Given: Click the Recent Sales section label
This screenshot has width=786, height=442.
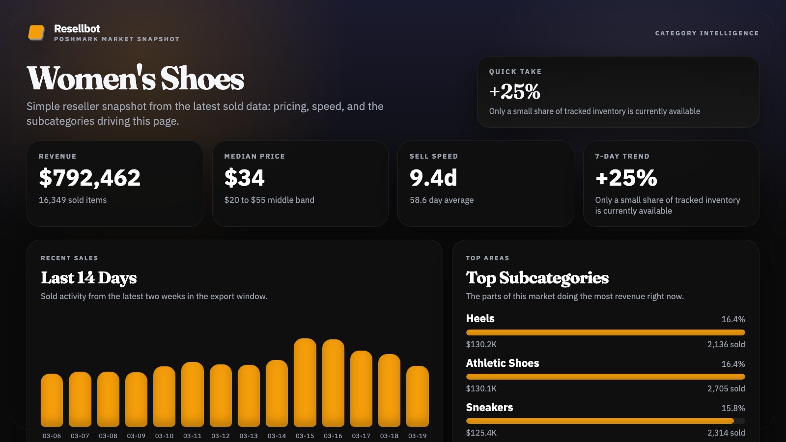Looking at the screenshot, I should point(69,258).
